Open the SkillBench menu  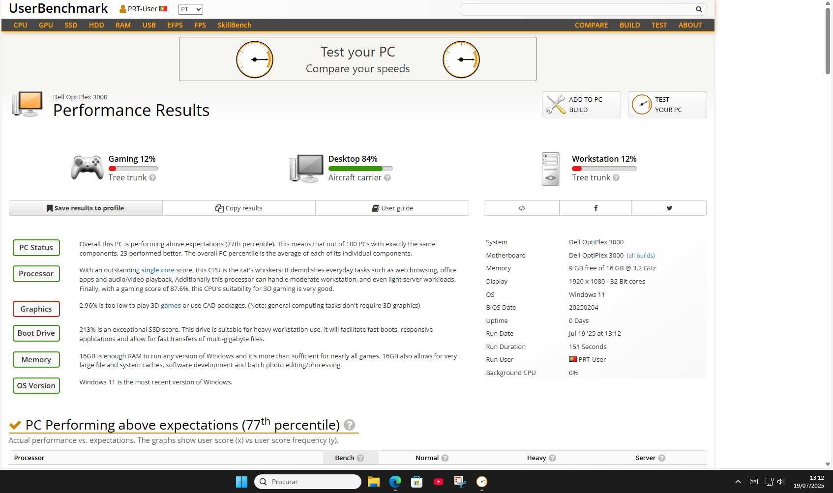coord(235,25)
